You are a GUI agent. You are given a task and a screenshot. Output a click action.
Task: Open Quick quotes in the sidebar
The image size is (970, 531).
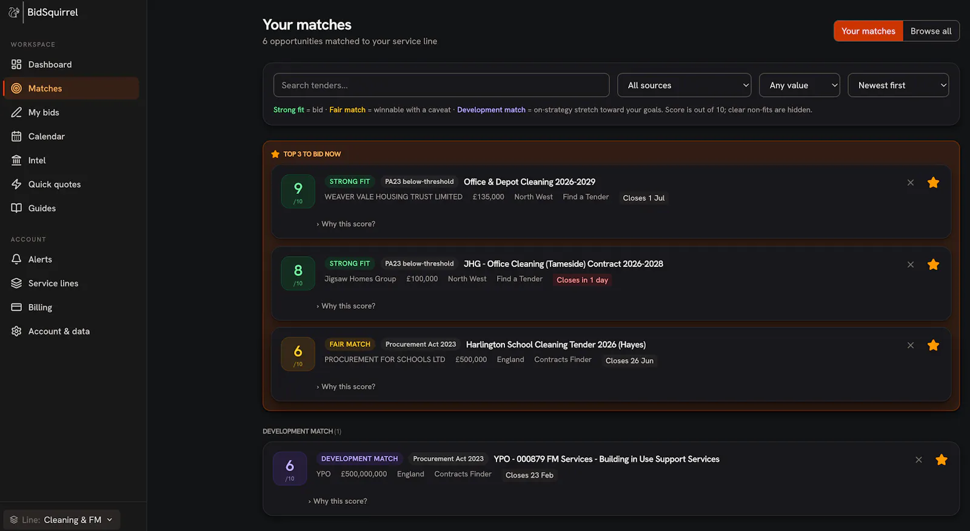71,184
